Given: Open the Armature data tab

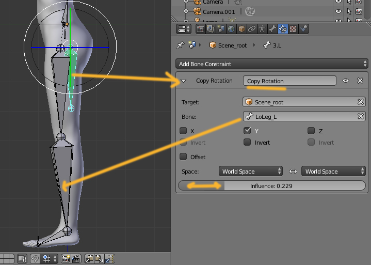Looking at the screenshot, I should pos(262,29).
